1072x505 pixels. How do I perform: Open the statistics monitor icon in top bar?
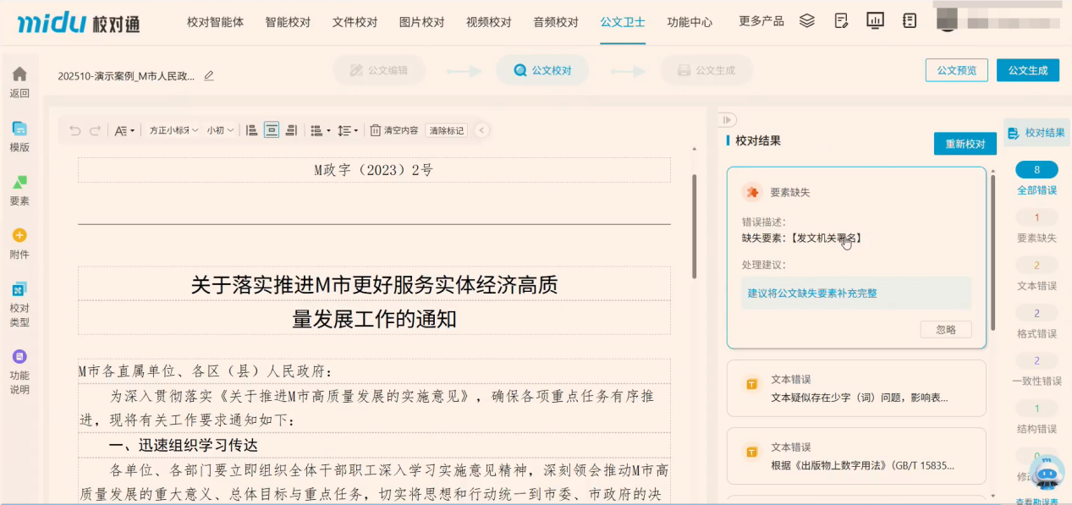874,20
